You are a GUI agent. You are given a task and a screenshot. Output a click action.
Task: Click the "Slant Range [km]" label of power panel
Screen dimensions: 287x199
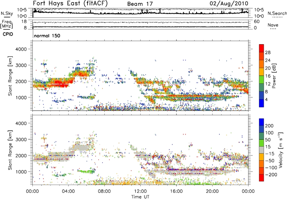click(10, 76)
